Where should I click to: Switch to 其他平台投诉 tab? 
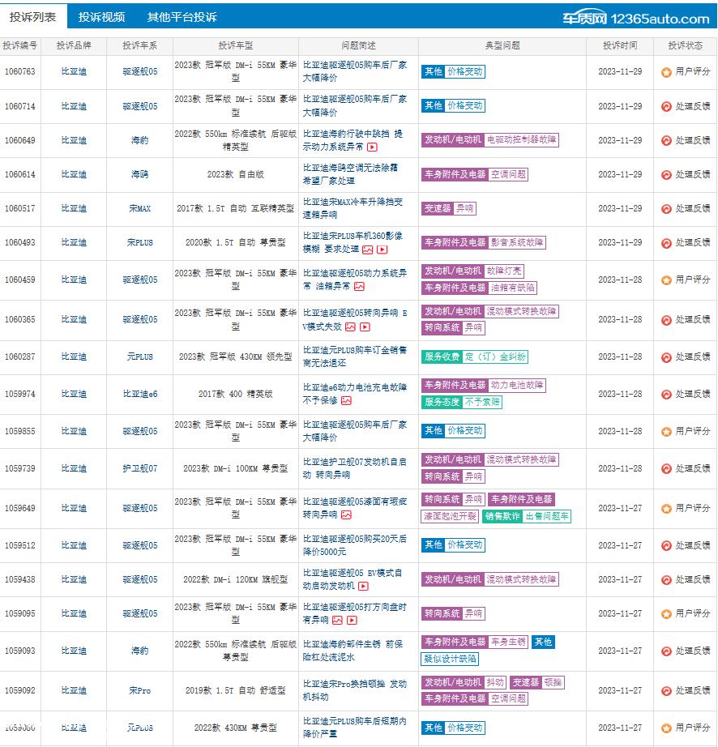pos(182,17)
